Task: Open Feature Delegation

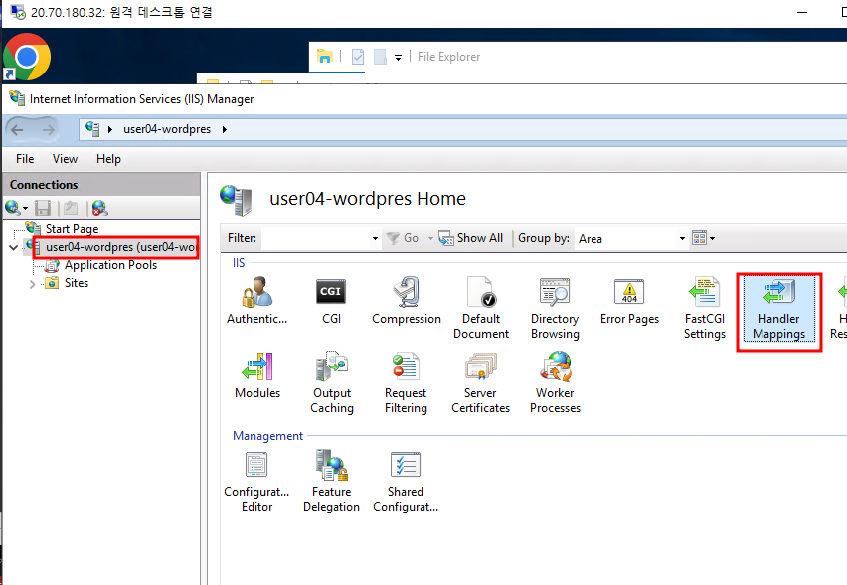Action: pyautogui.click(x=331, y=481)
